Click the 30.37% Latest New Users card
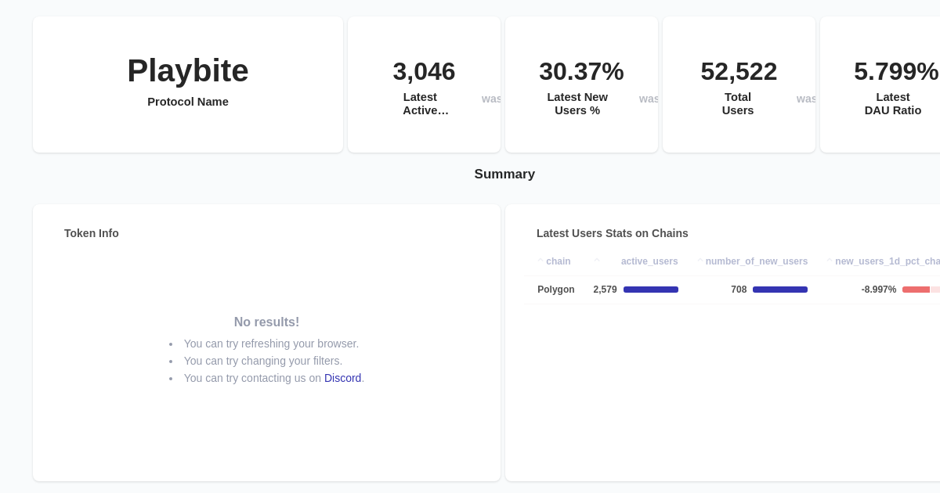940x493 pixels. (x=581, y=85)
